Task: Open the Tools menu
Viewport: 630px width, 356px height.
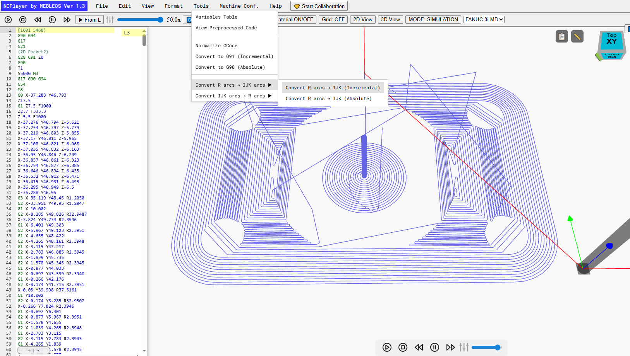Action: click(201, 6)
